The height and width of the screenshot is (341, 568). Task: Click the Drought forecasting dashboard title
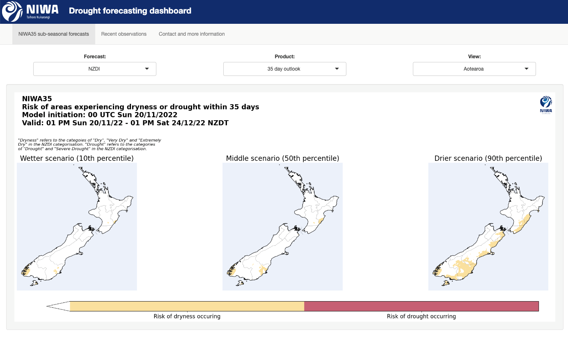click(130, 11)
